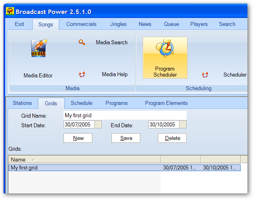
Task: Click the Exit ribbon tab
Action: [19, 24]
